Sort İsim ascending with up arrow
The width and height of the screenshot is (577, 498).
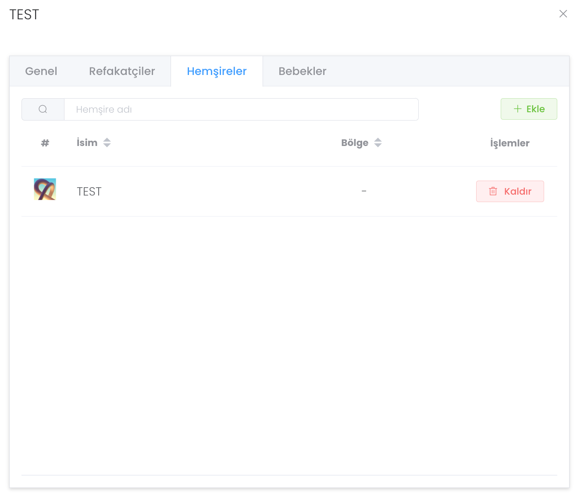tap(107, 140)
